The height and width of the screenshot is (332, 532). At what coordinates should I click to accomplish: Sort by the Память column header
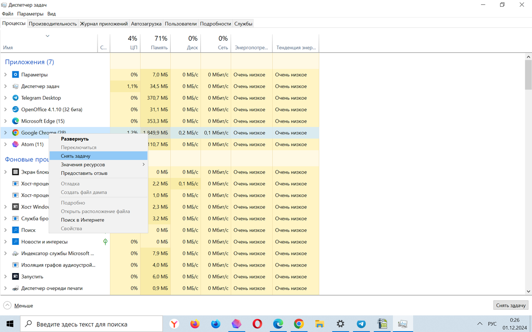(x=155, y=43)
